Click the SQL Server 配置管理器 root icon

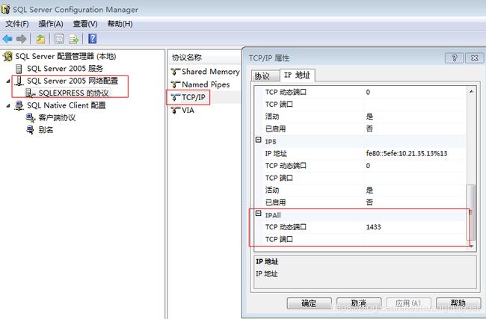click(8, 56)
